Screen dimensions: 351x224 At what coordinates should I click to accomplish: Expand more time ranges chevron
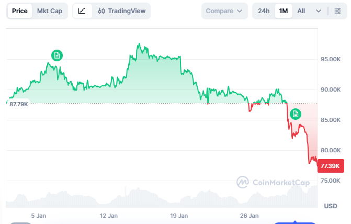coord(319,11)
